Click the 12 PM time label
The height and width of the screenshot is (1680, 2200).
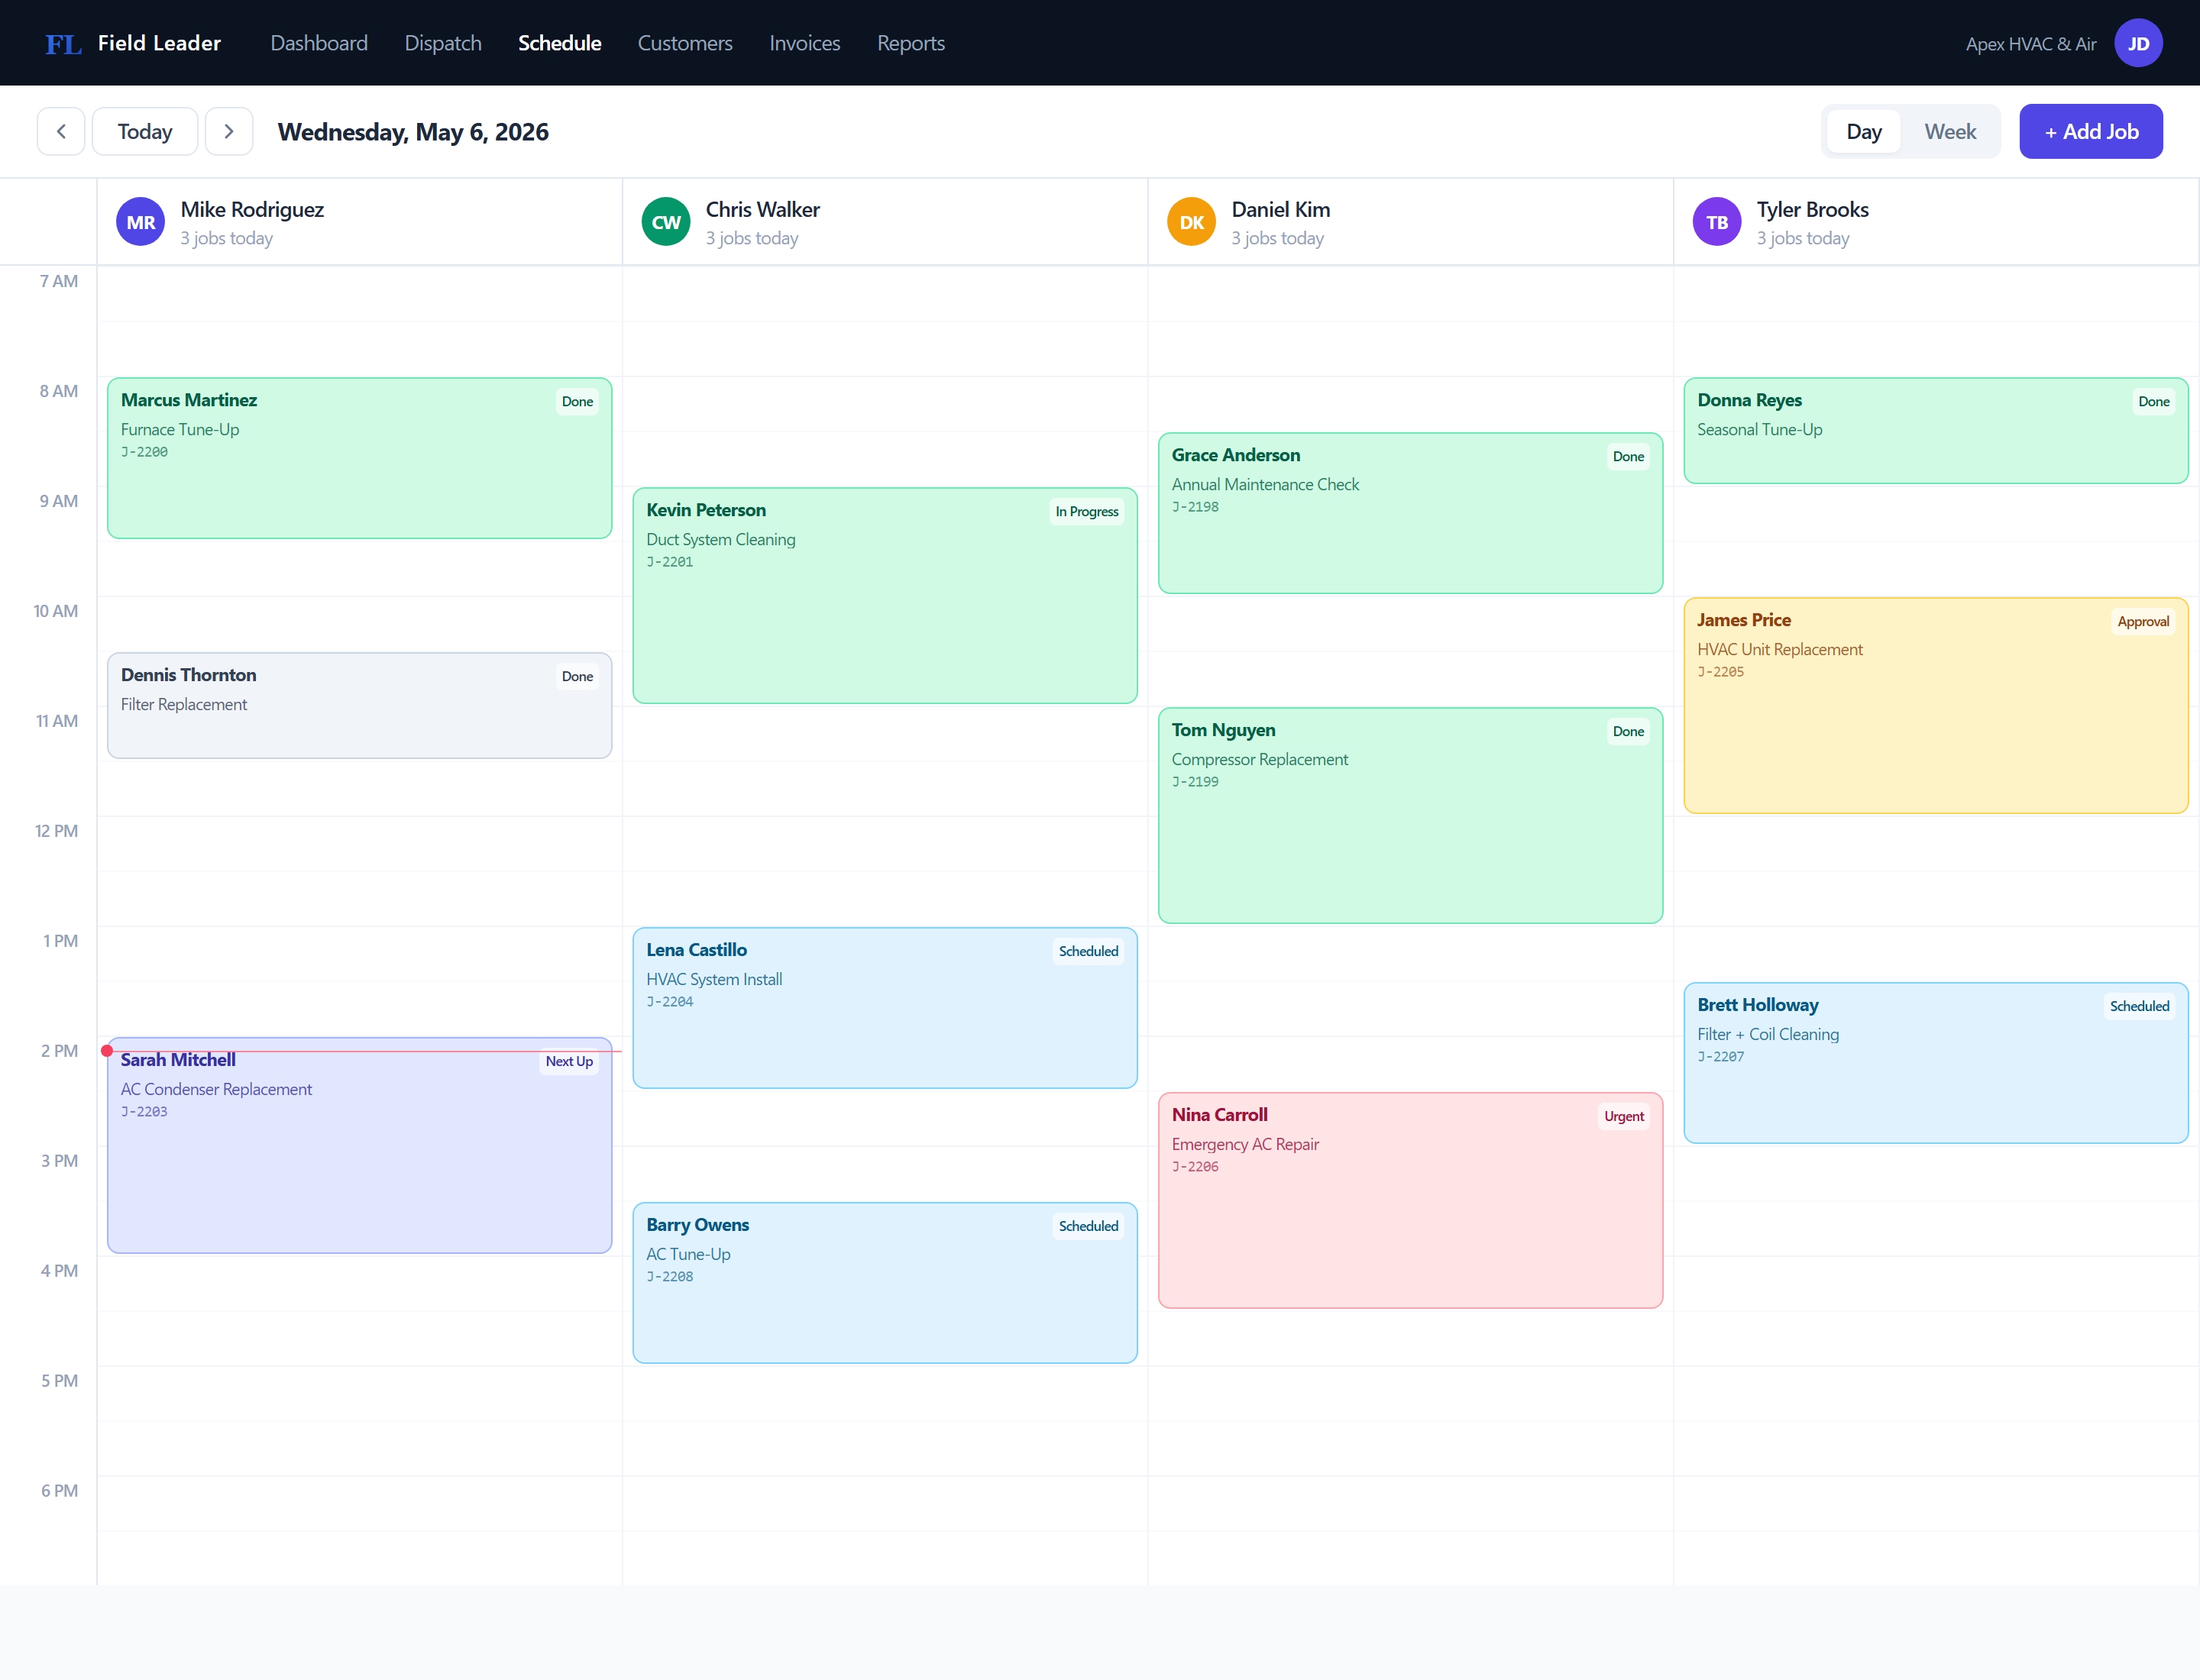(56, 831)
